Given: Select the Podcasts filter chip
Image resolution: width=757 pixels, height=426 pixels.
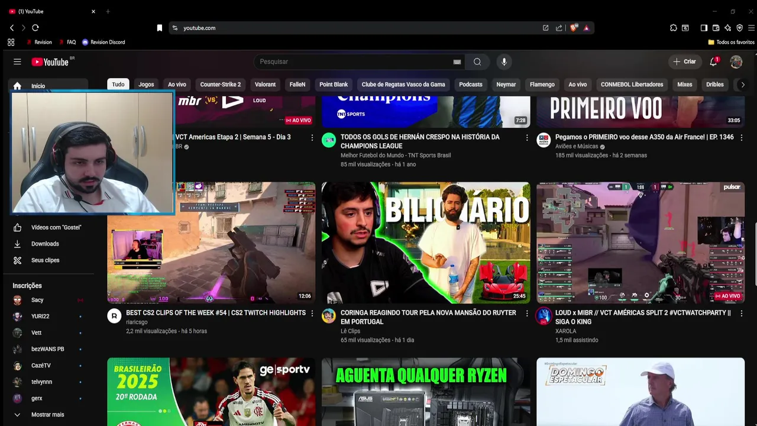Looking at the screenshot, I should tap(471, 85).
